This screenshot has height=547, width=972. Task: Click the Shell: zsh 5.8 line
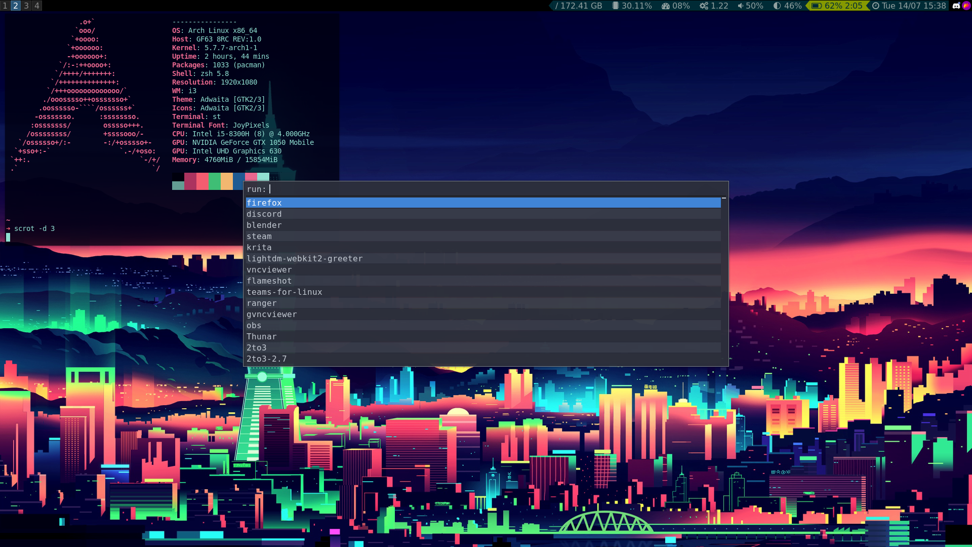(200, 73)
